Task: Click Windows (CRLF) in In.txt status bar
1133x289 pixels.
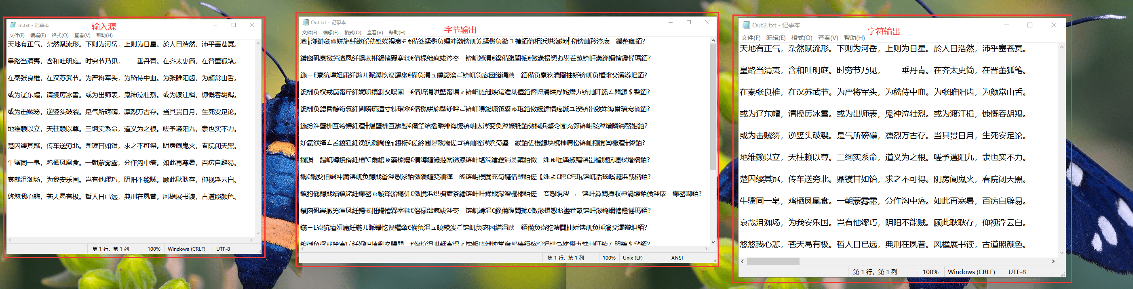Action: [186, 249]
